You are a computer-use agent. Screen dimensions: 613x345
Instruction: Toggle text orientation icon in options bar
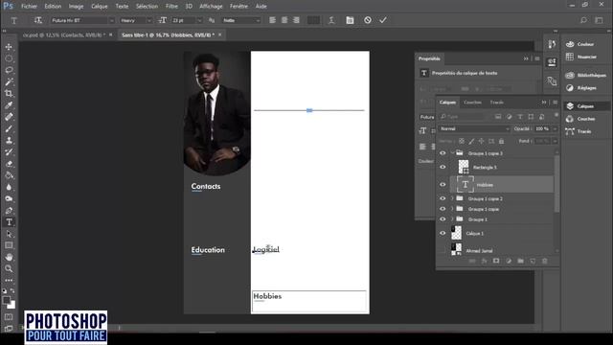pyautogui.click(x=38, y=20)
